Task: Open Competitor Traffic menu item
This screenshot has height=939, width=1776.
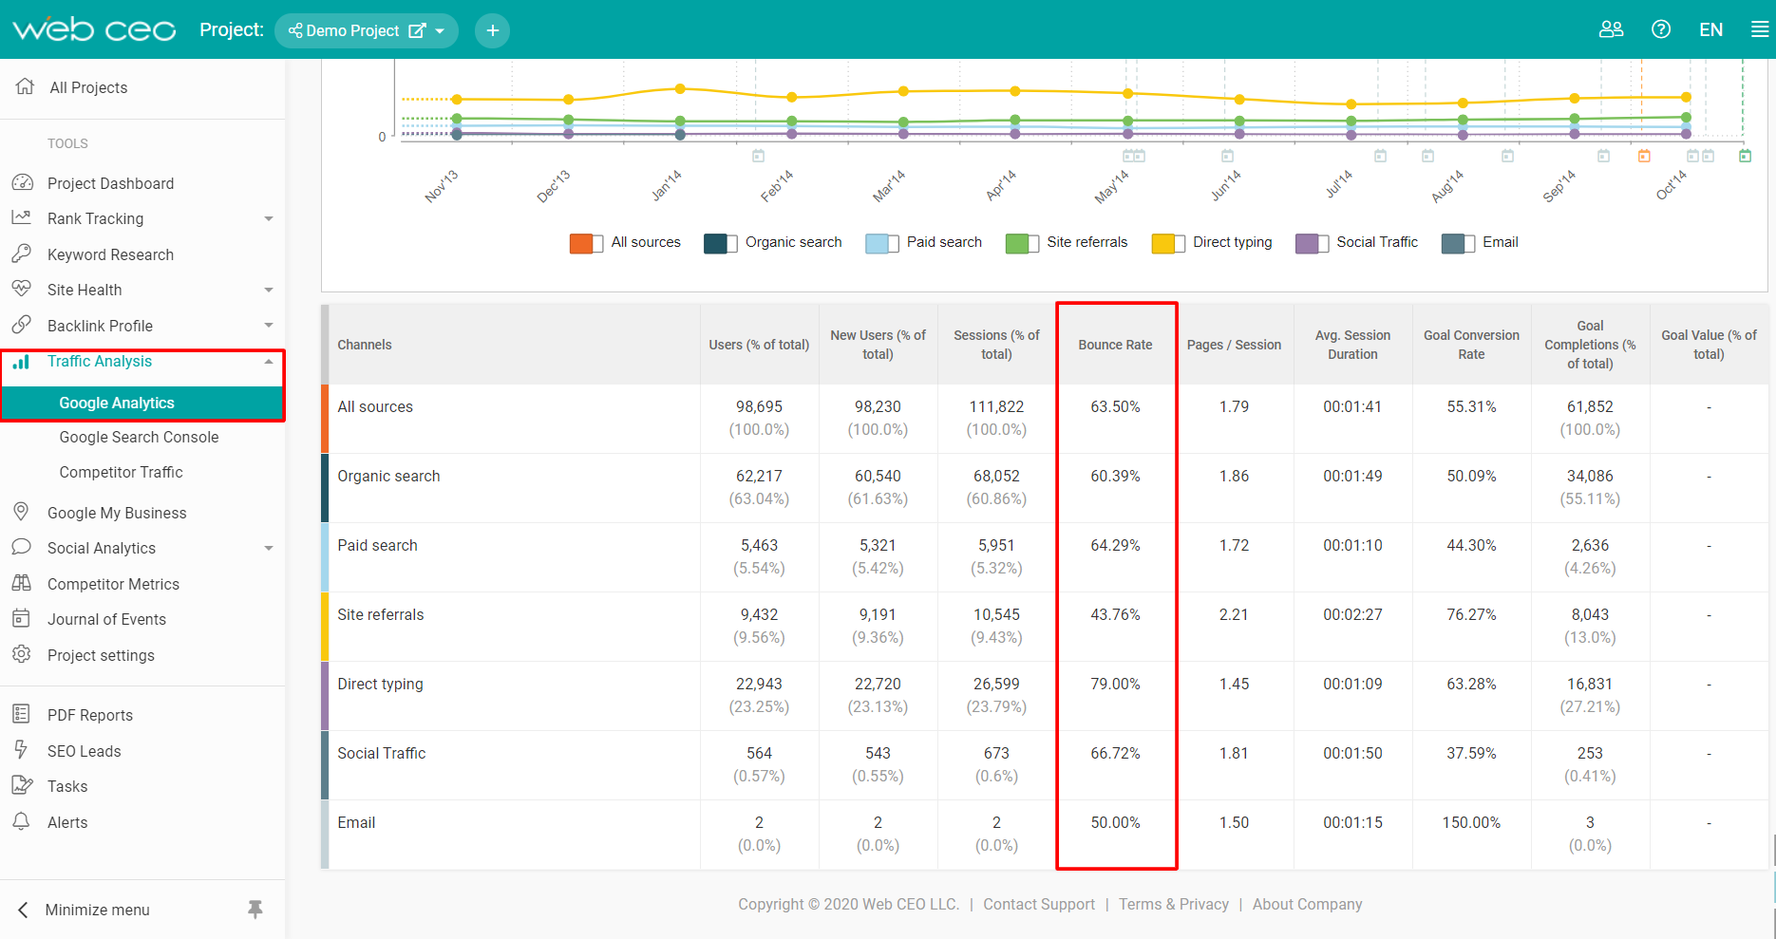Action: pos(121,472)
